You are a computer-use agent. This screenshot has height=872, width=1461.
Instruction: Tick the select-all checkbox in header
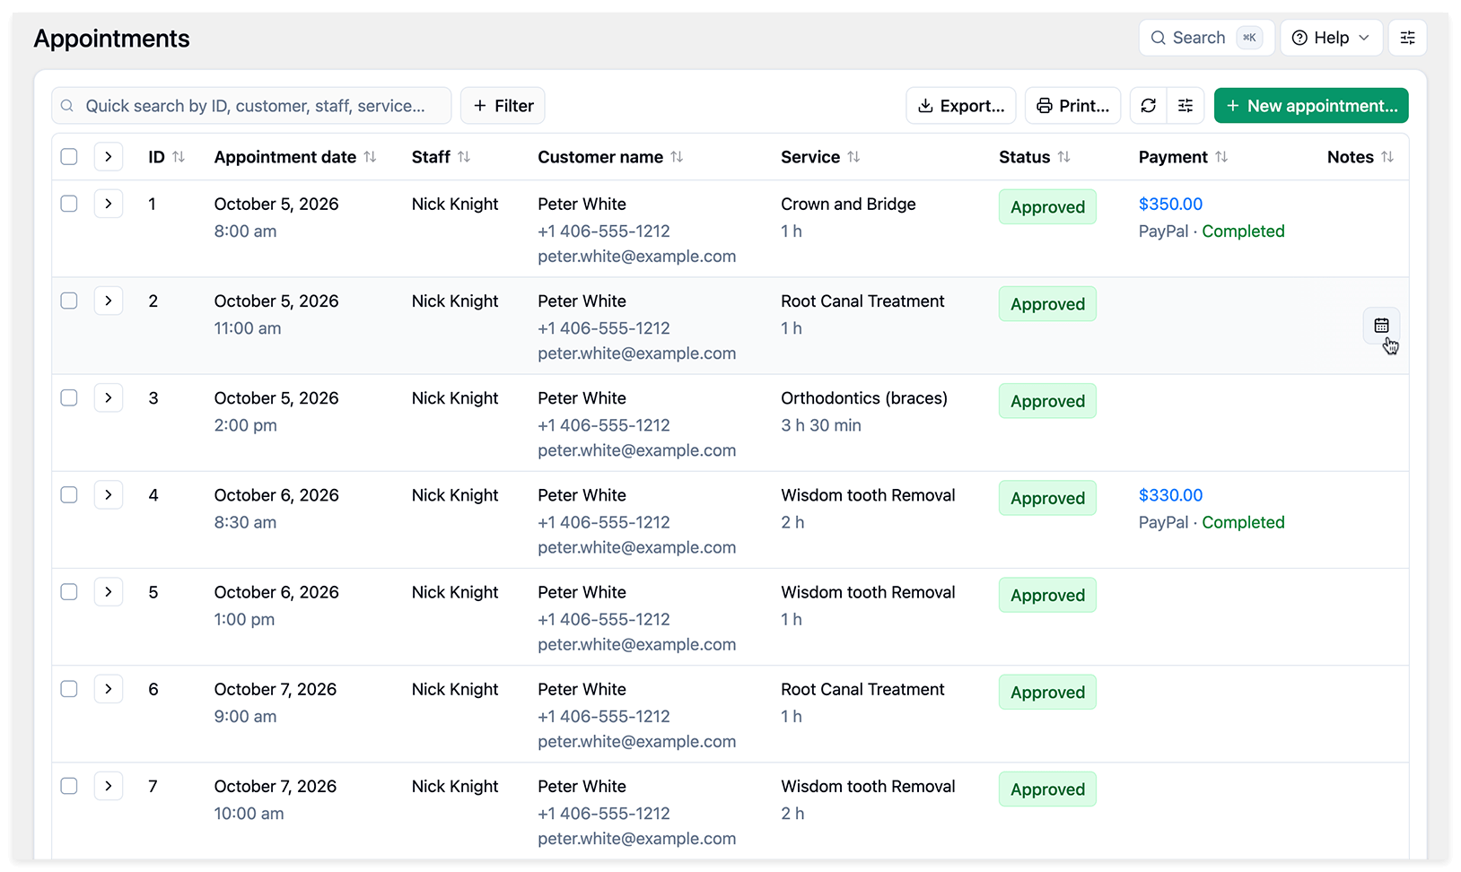coord(69,157)
